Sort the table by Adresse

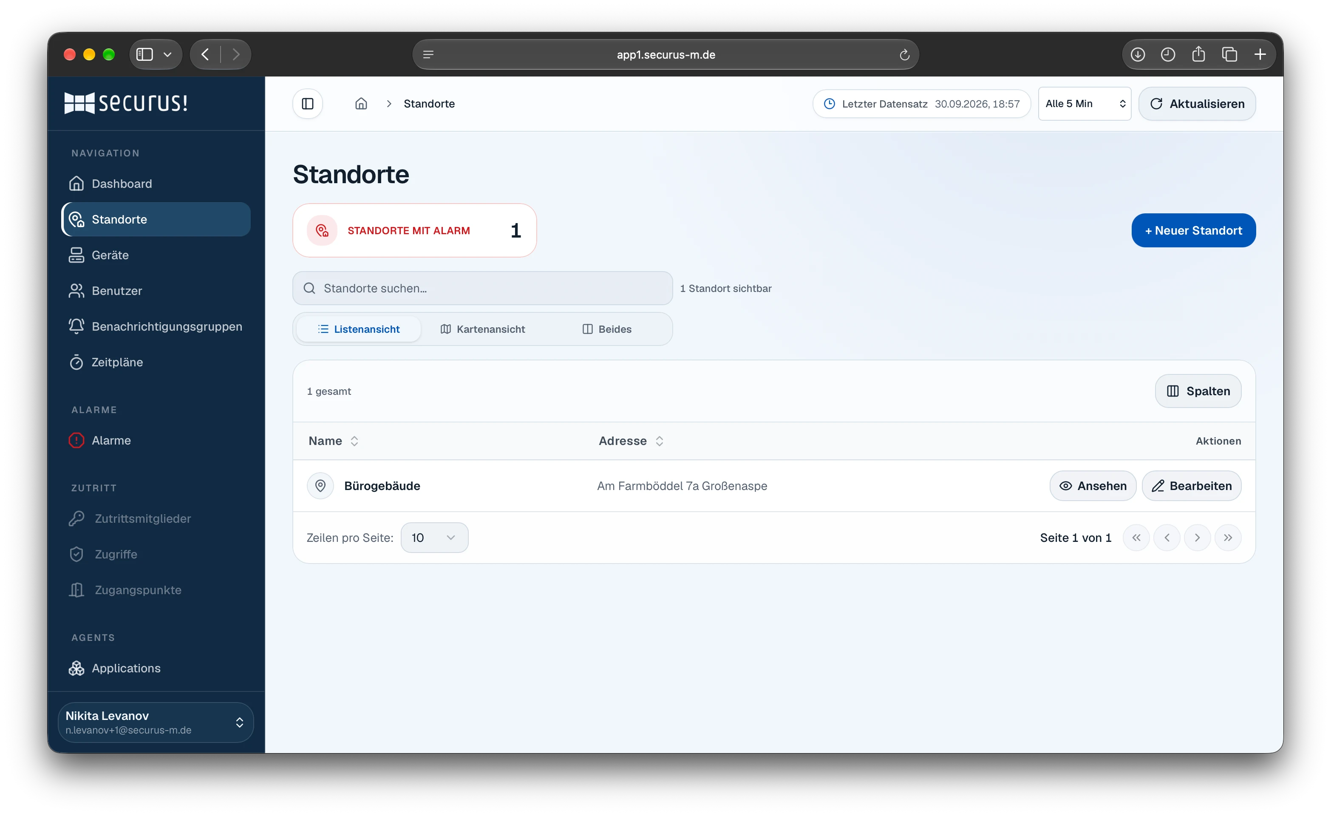click(631, 441)
